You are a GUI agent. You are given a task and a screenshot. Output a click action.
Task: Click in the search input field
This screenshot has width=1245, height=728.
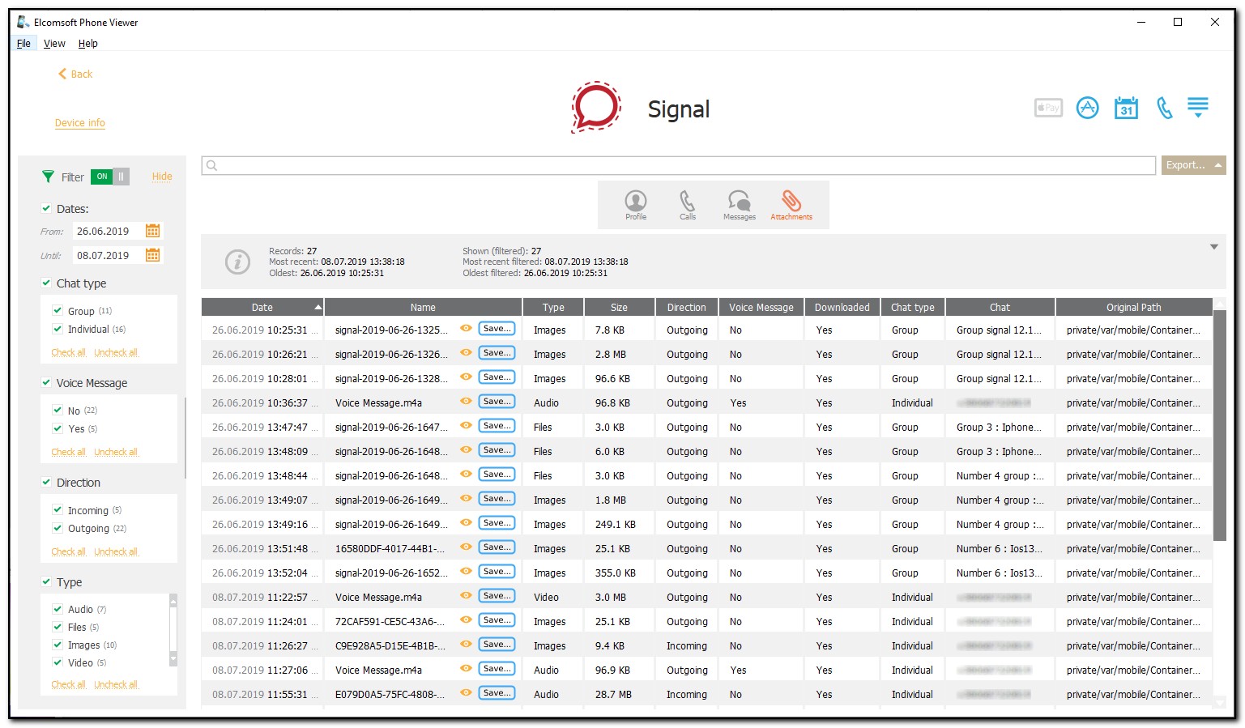pyautogui.click(x=680, y=165)
